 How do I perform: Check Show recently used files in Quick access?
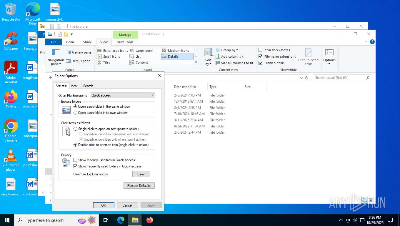pyautogui.click(x=76, y=160)
